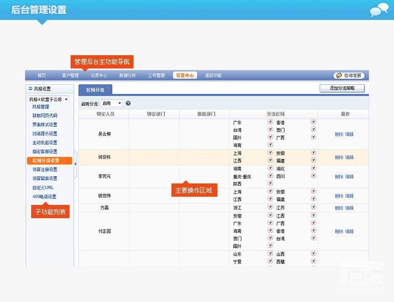Click 编辑 in the 付正园 row
Image resolution: width=394 pixels, height=302 pixels.
coord(349,231)
